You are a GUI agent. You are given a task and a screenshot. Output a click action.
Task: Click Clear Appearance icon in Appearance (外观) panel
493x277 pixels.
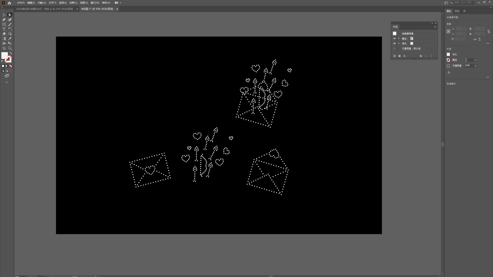tap(421, 56)
